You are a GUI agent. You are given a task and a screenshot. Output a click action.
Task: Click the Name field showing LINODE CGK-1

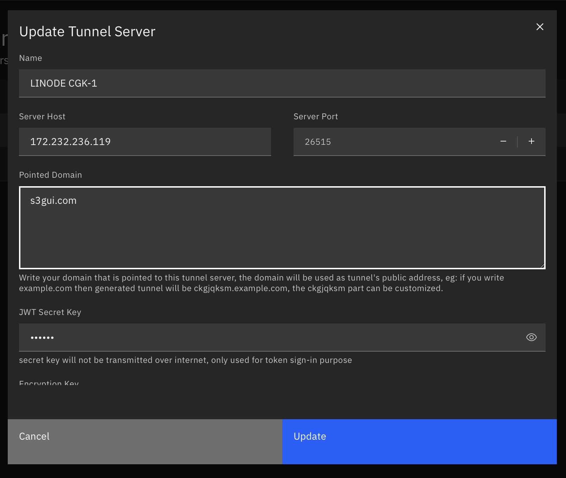pyautogui.click(x=282, y=83)
